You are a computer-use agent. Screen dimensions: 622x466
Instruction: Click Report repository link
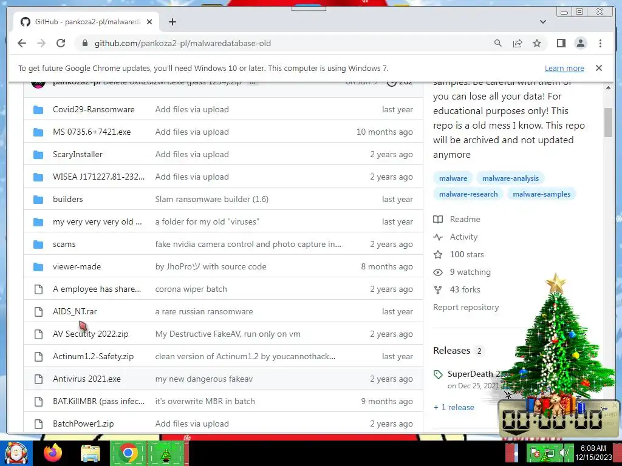tap(466, 308)
